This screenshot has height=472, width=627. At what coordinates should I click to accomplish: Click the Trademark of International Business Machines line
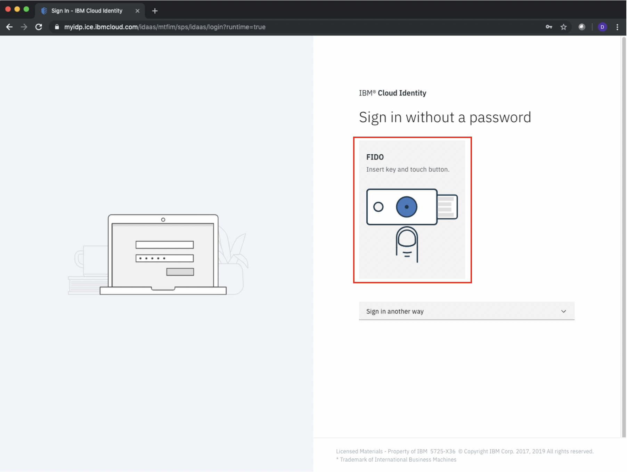click(x=396, y=459)
